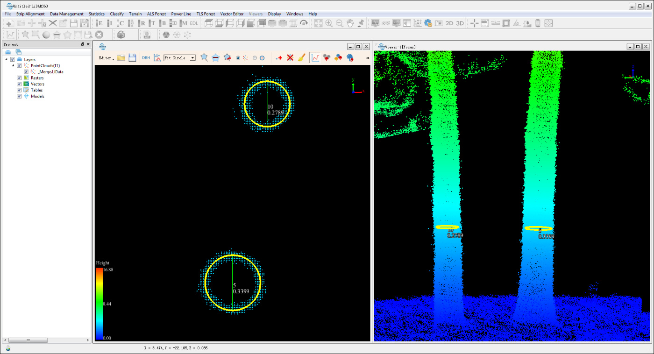654x354 pixels.
Task: Open the Classify menu
Action: (x=117, y=14)
